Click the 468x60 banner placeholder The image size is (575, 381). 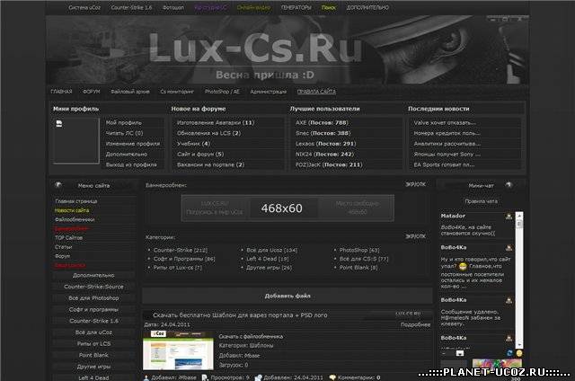click(287, 208)
